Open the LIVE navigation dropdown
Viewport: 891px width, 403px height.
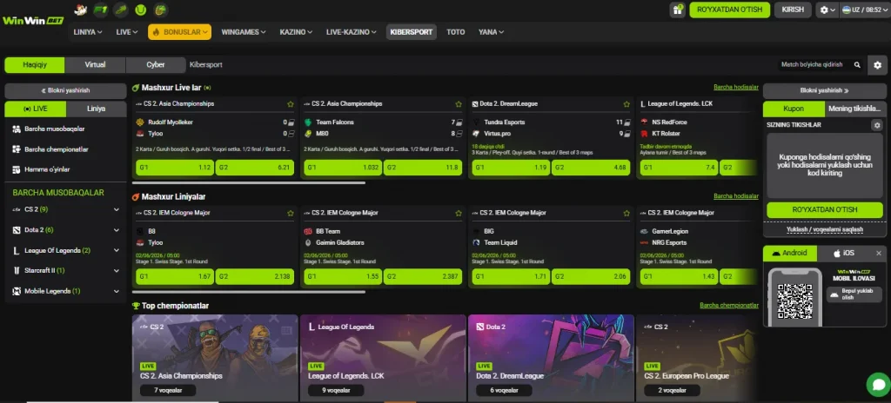point(127,32)
